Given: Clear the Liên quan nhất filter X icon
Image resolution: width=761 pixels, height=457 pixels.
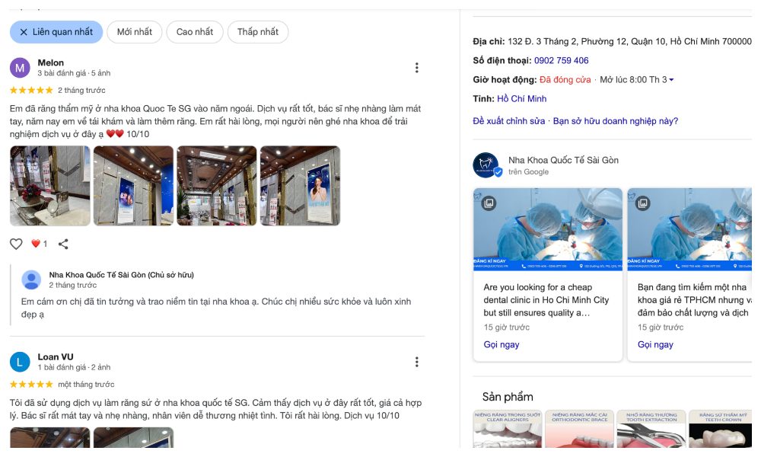Looking at the screenshot, I should pyautogui.click(x=24, y=32).
